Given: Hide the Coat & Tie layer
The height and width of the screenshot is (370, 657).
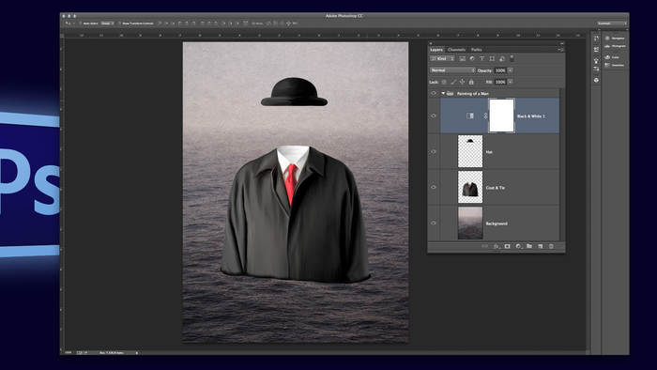Looking at the screenshot, I should click(434, 187).
